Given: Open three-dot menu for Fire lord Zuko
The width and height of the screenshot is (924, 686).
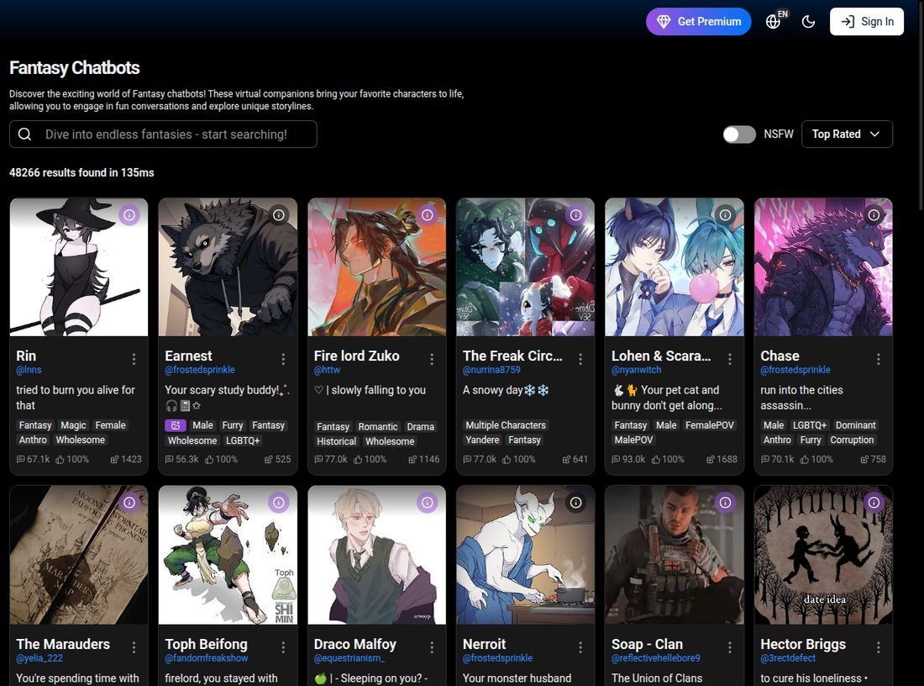Looking at the screenshot, I should [x=432, y=359].
